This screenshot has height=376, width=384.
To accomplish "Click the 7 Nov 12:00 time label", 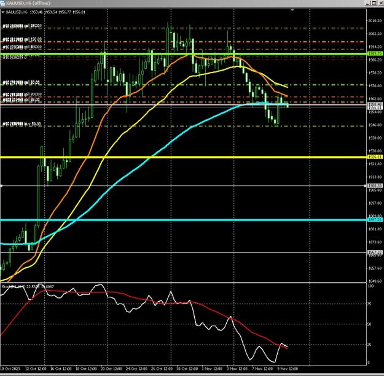I will click(x=262, y=369).
